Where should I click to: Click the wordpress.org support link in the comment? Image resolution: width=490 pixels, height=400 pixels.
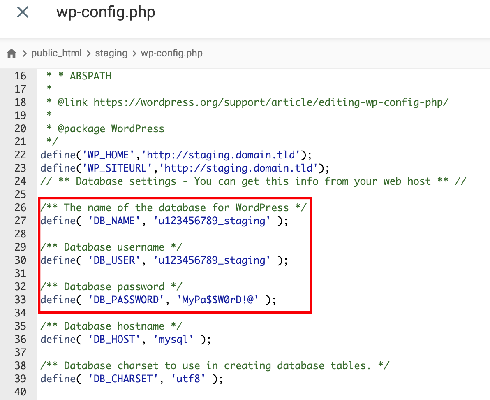point(270,102)
